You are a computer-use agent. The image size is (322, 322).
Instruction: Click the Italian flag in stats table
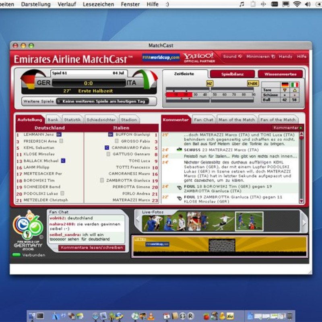pyautogui.click(x=295, y=85)
